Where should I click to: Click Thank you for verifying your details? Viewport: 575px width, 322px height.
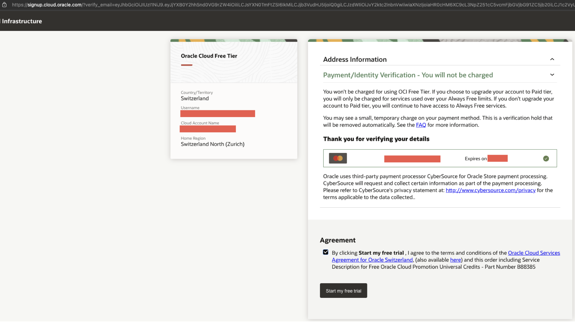point(376,139)
